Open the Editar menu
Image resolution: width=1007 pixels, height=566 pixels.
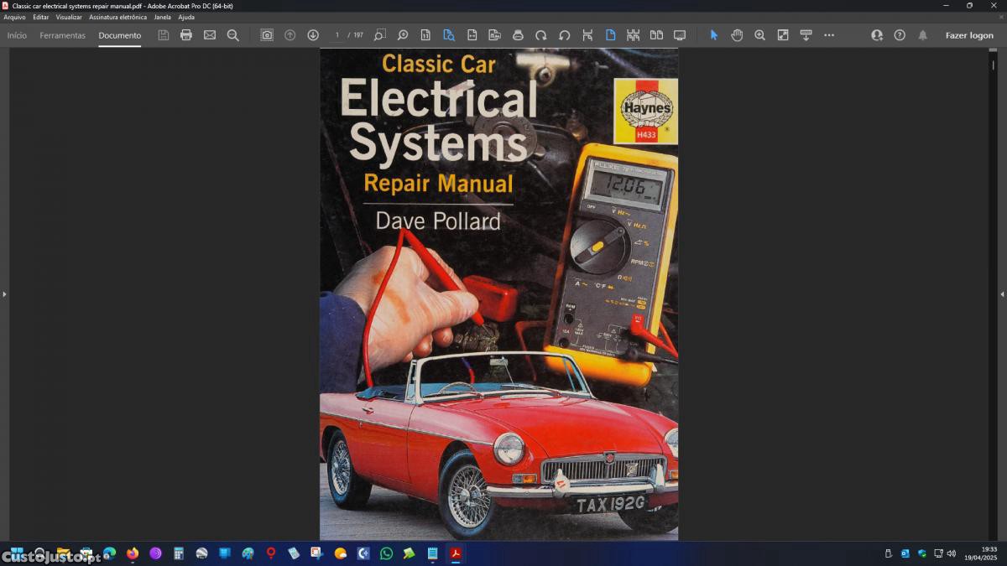click(40, 17)
